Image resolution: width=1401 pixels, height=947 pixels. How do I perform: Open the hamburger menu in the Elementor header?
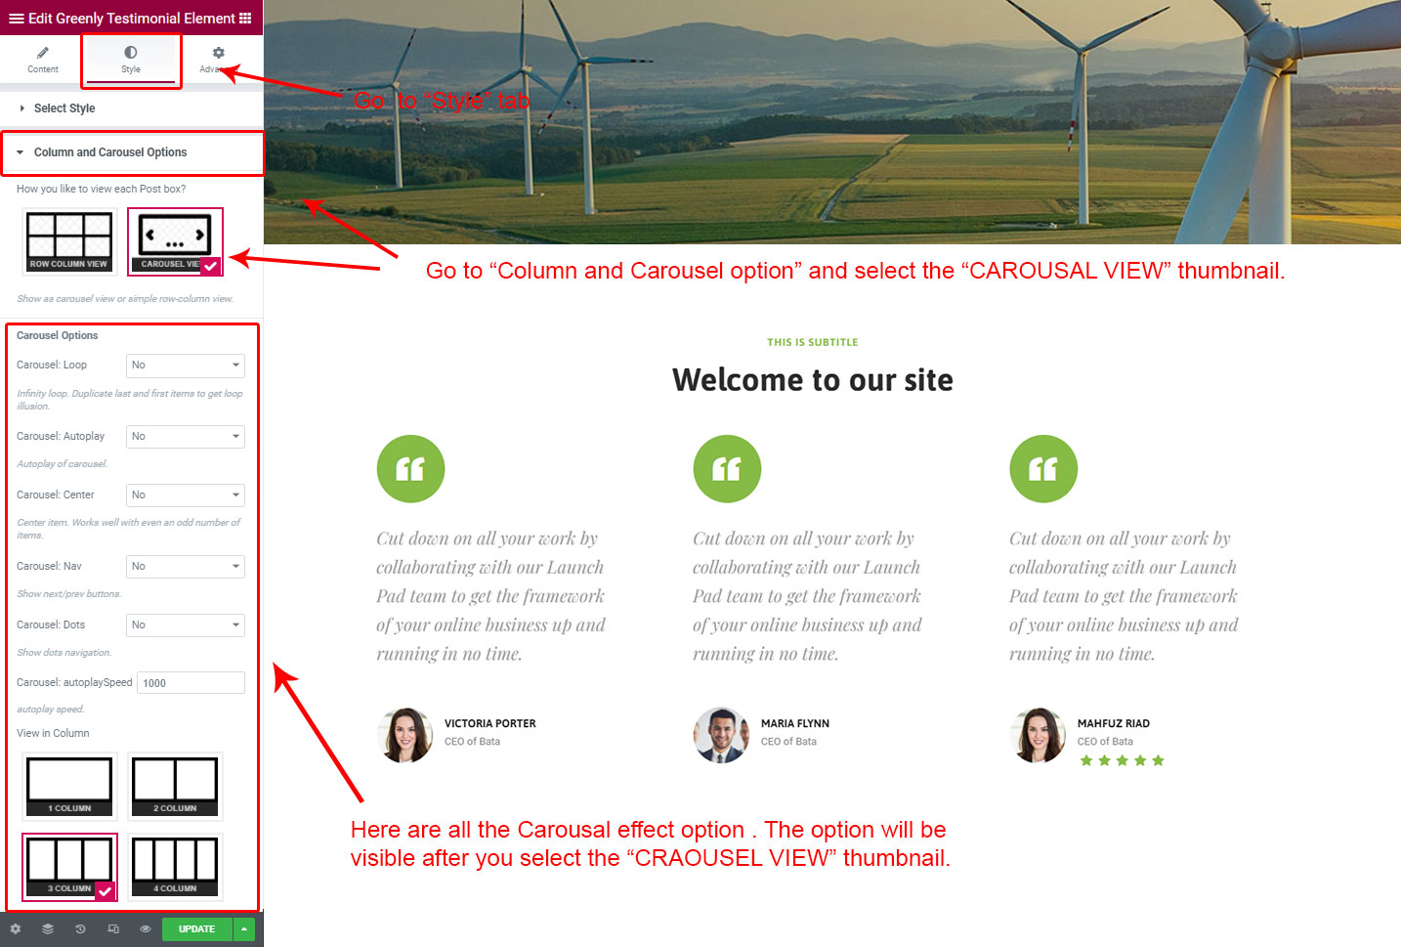tap(16, 18)
